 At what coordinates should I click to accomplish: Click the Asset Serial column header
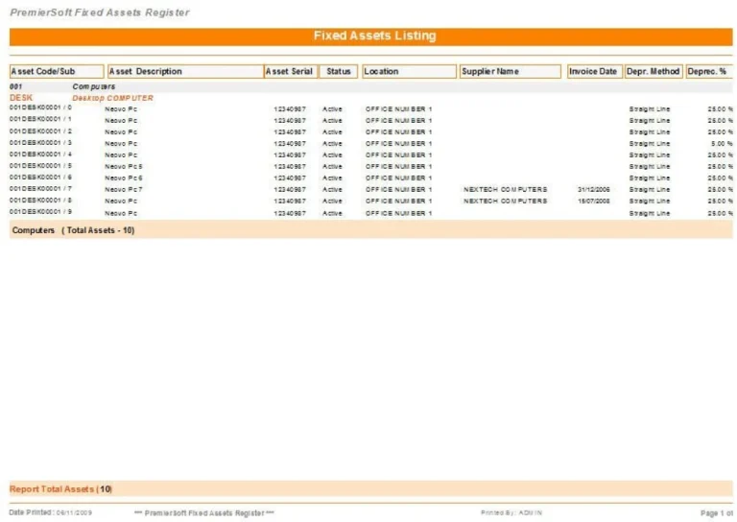point(291,71)
